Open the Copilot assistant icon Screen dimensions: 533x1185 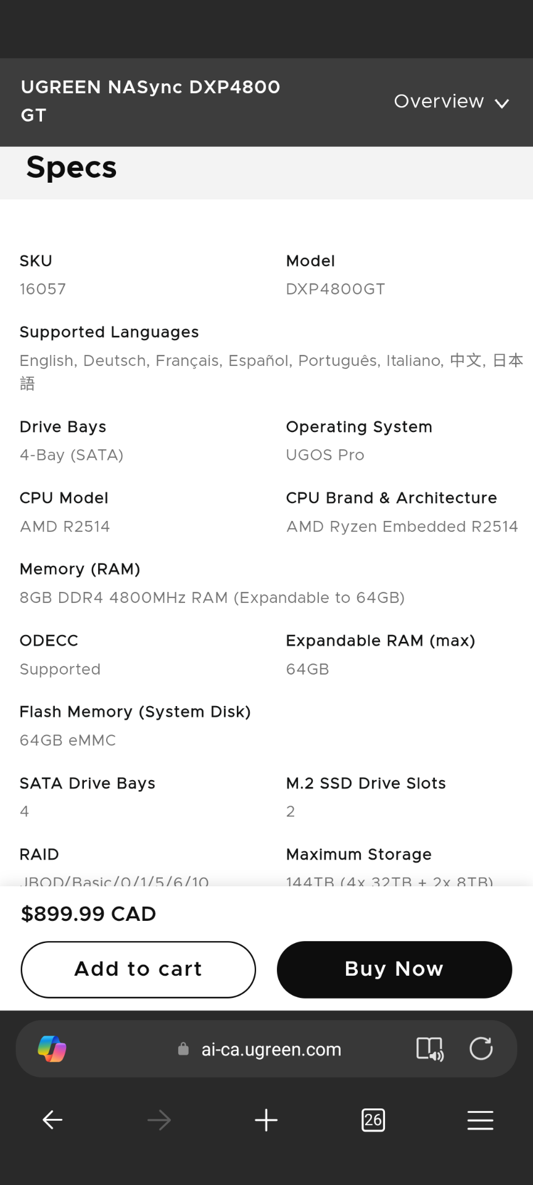pos(52,1049)
